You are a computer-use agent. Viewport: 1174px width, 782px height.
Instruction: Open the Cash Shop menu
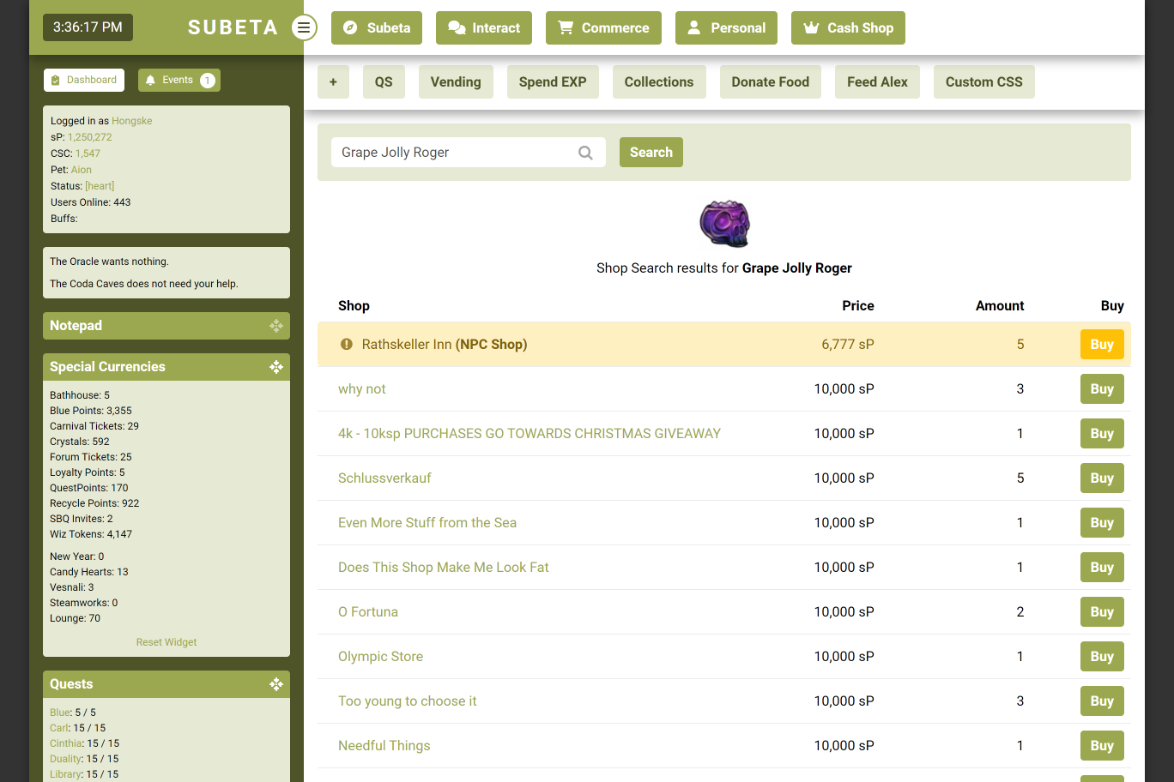tap(848, 28)
